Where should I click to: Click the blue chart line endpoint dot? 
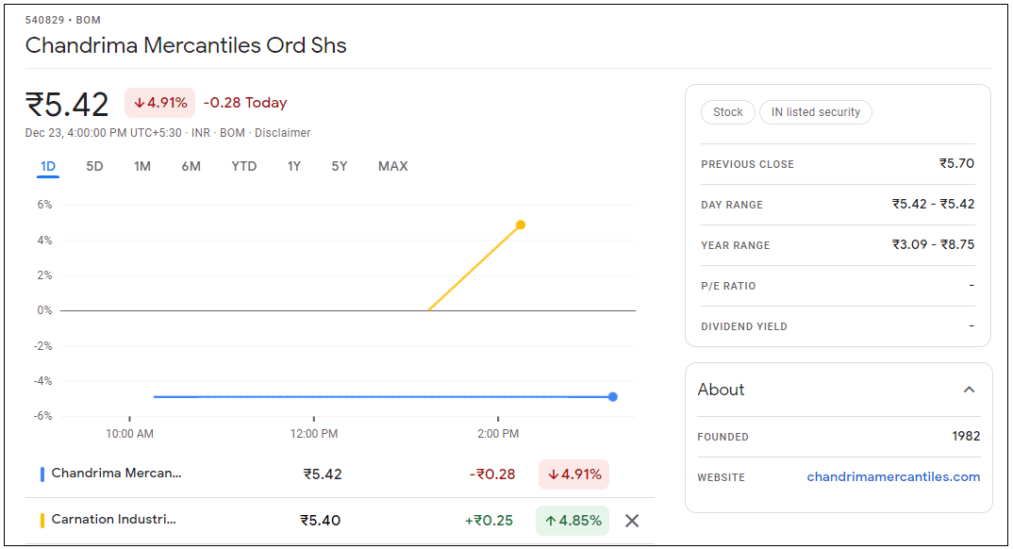613,397
